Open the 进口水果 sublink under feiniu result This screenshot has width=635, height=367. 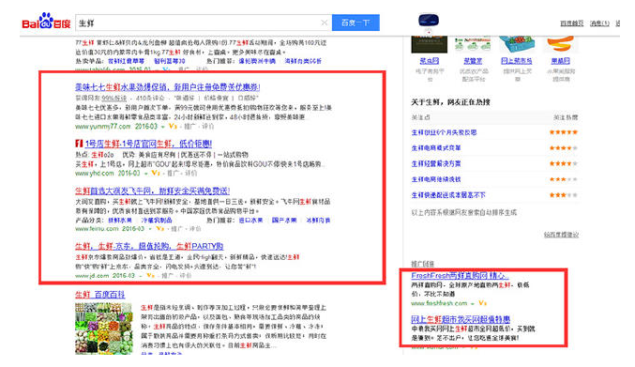pos(250,220)
